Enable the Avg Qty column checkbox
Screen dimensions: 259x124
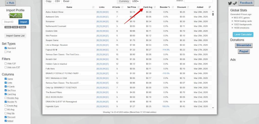tap(6, 113)
